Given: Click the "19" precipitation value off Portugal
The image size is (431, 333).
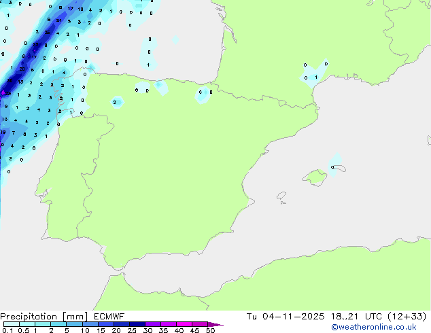Looking at the screenshot, I should pos(3,132).
